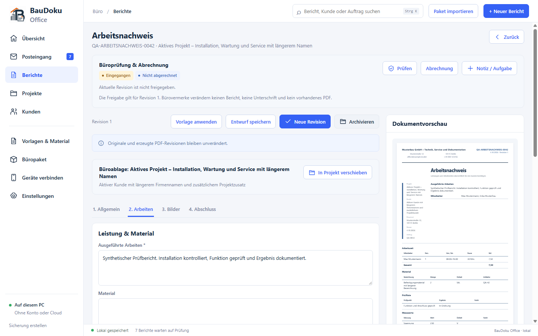Click into the Ausgeführte Arbeiten text area

(x=235, y=268)
